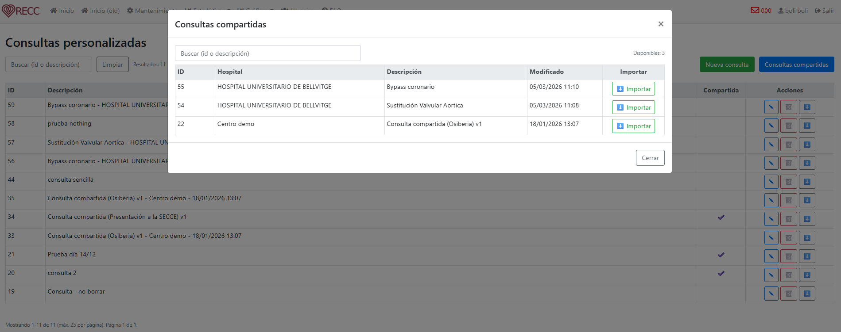Edit query 59 with pencil icon
841x332 pixels.
pyautogui.click(x=771, y=107)
